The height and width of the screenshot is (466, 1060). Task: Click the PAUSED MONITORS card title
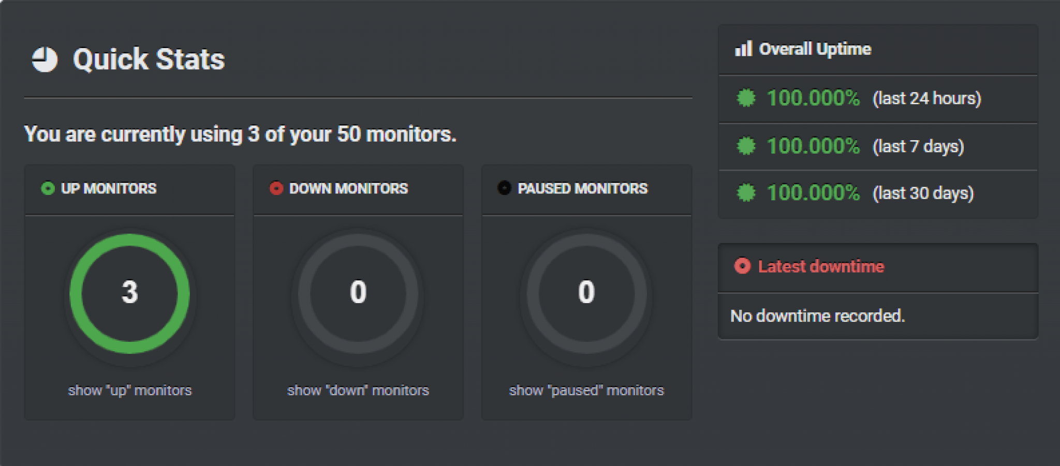[583, 188]
